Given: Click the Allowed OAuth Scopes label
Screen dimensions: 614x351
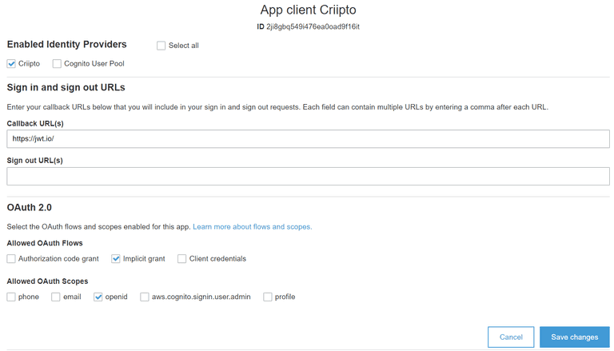Looking at the screenshot, I should point(47,281).
